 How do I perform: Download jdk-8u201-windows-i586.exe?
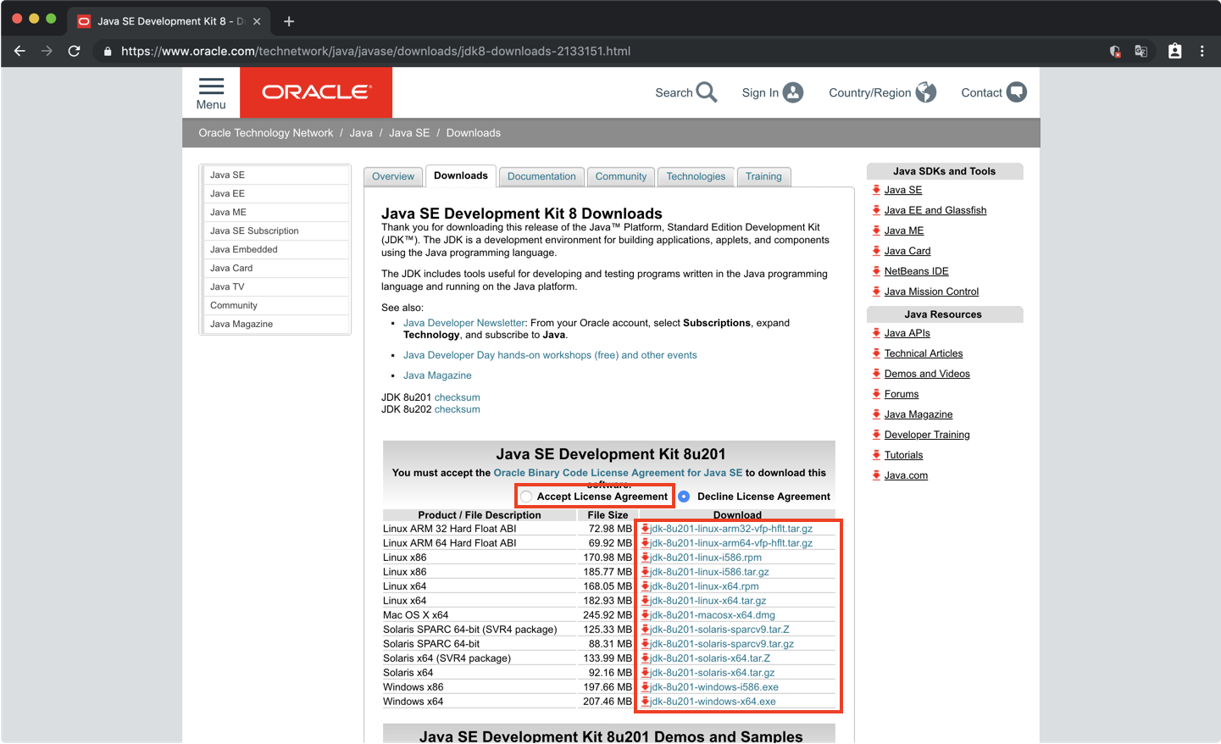click(713, 687)
